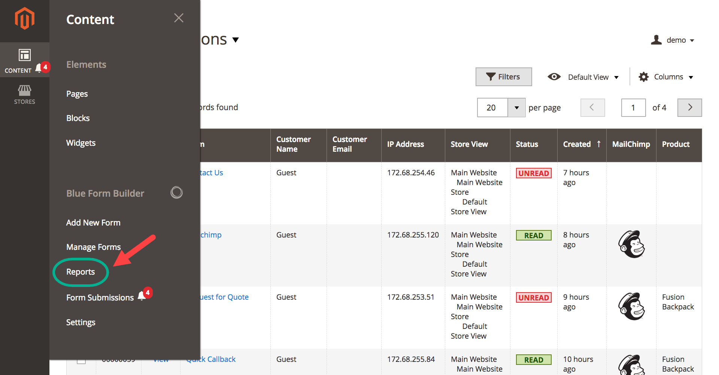The width and height of the screenshot is (719, 375).
Task: Click the Columns gear icon
Action: (644, 77)
